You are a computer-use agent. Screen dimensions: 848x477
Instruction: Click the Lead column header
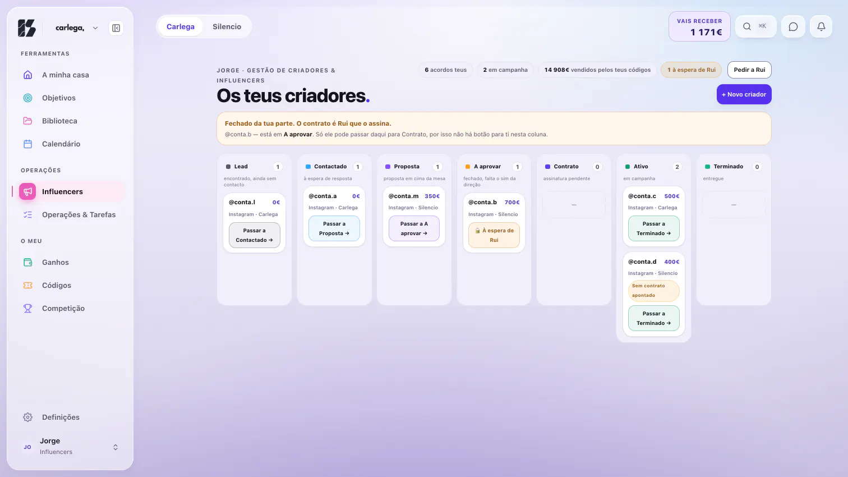(x=241, y=167)
